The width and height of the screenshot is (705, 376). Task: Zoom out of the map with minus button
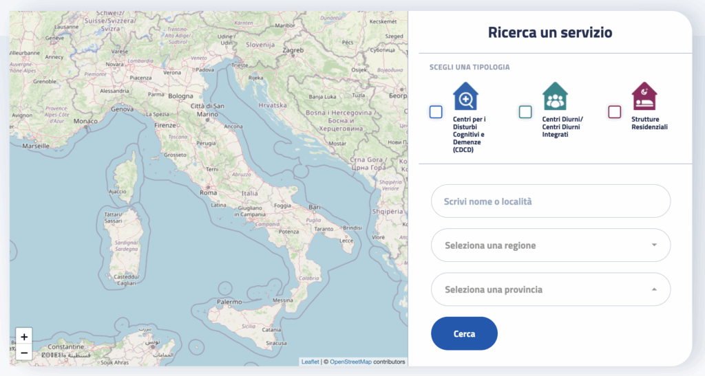pyautogui.click(x=24, y=353)
